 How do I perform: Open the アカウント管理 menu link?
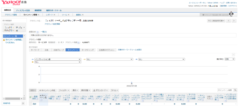coord(10,15)
